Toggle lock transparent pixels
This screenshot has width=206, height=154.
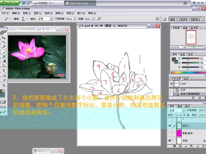point(177,115)
